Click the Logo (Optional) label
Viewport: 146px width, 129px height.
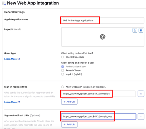pos(12,29)
